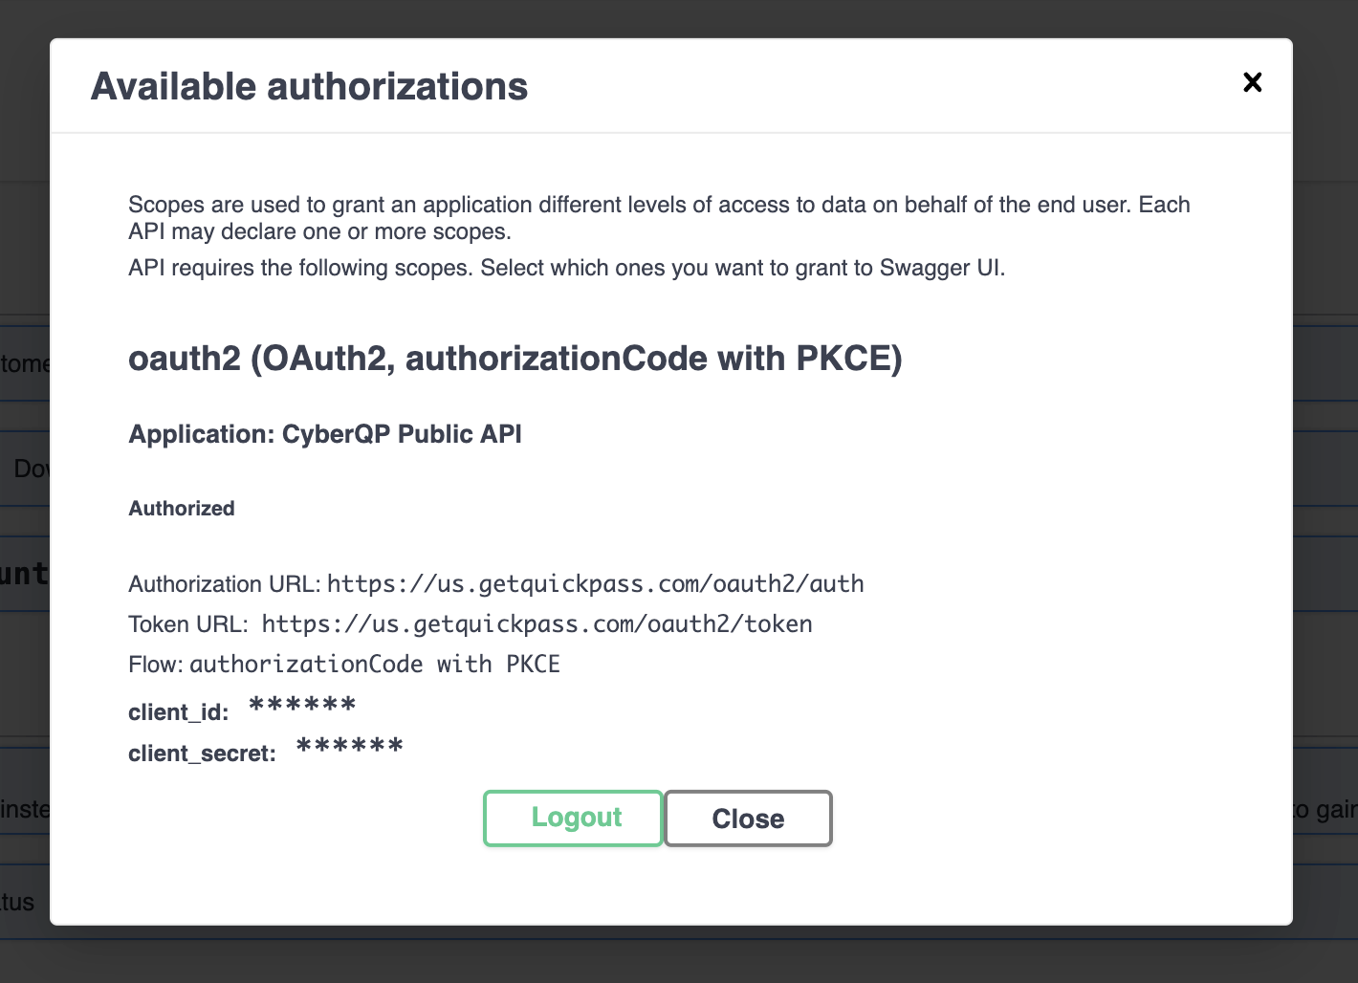The height and width of the screenshot is (983, 1358).
Task: Click the Close button beside Logout
Action: (x=748, y=819)
